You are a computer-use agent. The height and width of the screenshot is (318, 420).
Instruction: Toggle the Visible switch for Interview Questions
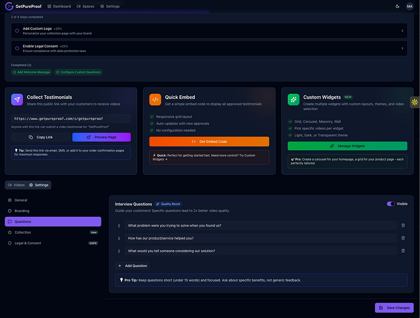(x=391, y=204)
